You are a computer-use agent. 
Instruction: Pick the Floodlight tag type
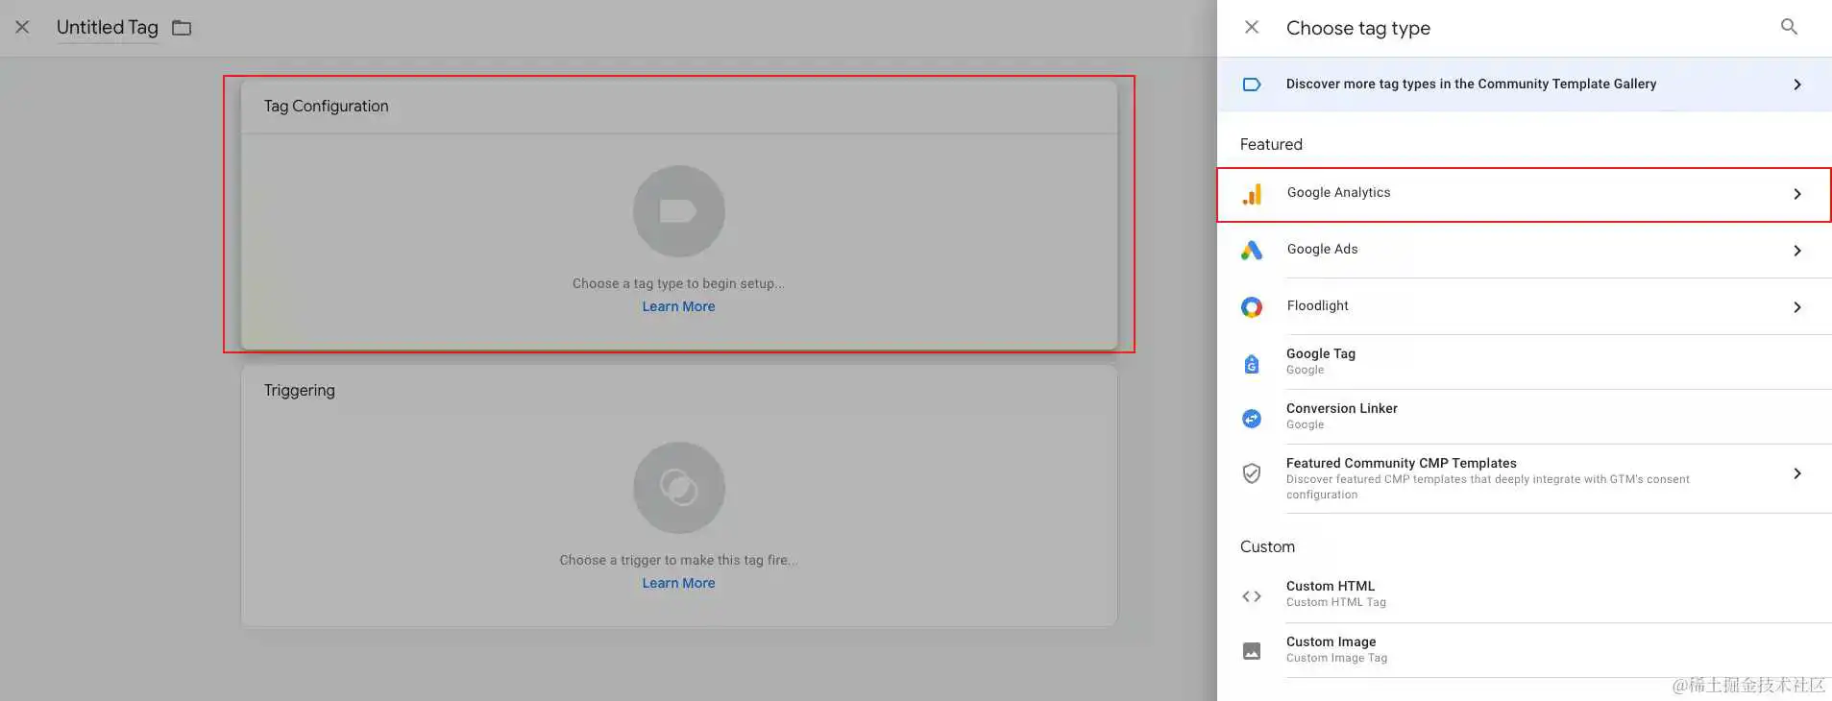click(x=1524, y=307)
